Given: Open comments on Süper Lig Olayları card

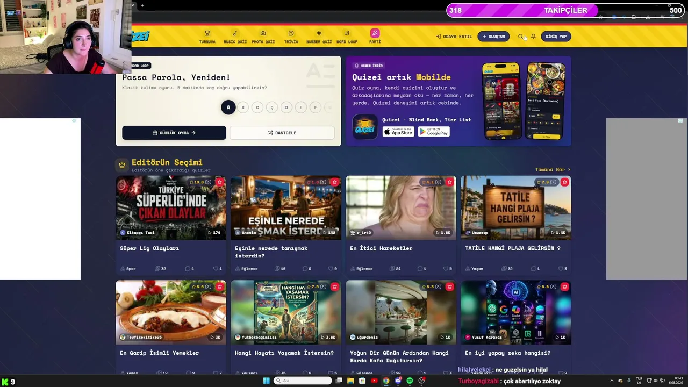Looking at the screenshot, I should pos(188,269).
